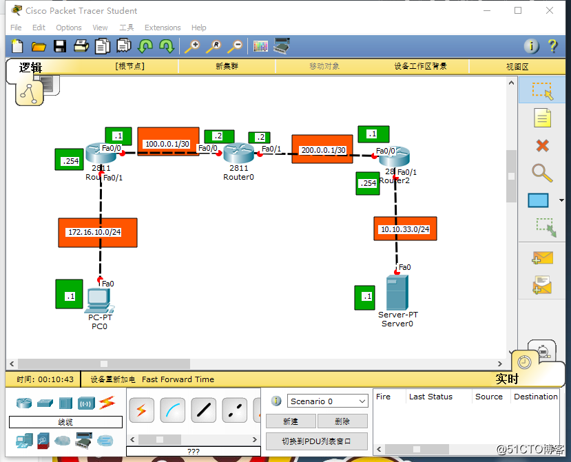The width and height of the screenshot is (571, 462).
Task: Click the Copy icon in toolbar
Action: click(103, 46)
